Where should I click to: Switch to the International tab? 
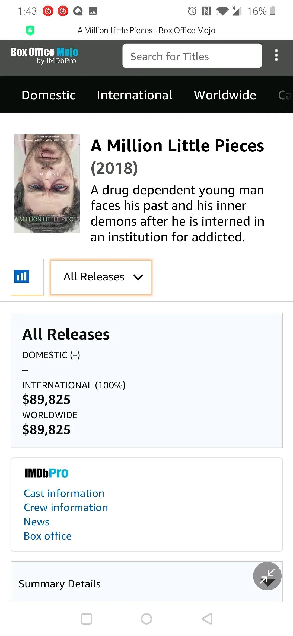(x=134, y=95)
